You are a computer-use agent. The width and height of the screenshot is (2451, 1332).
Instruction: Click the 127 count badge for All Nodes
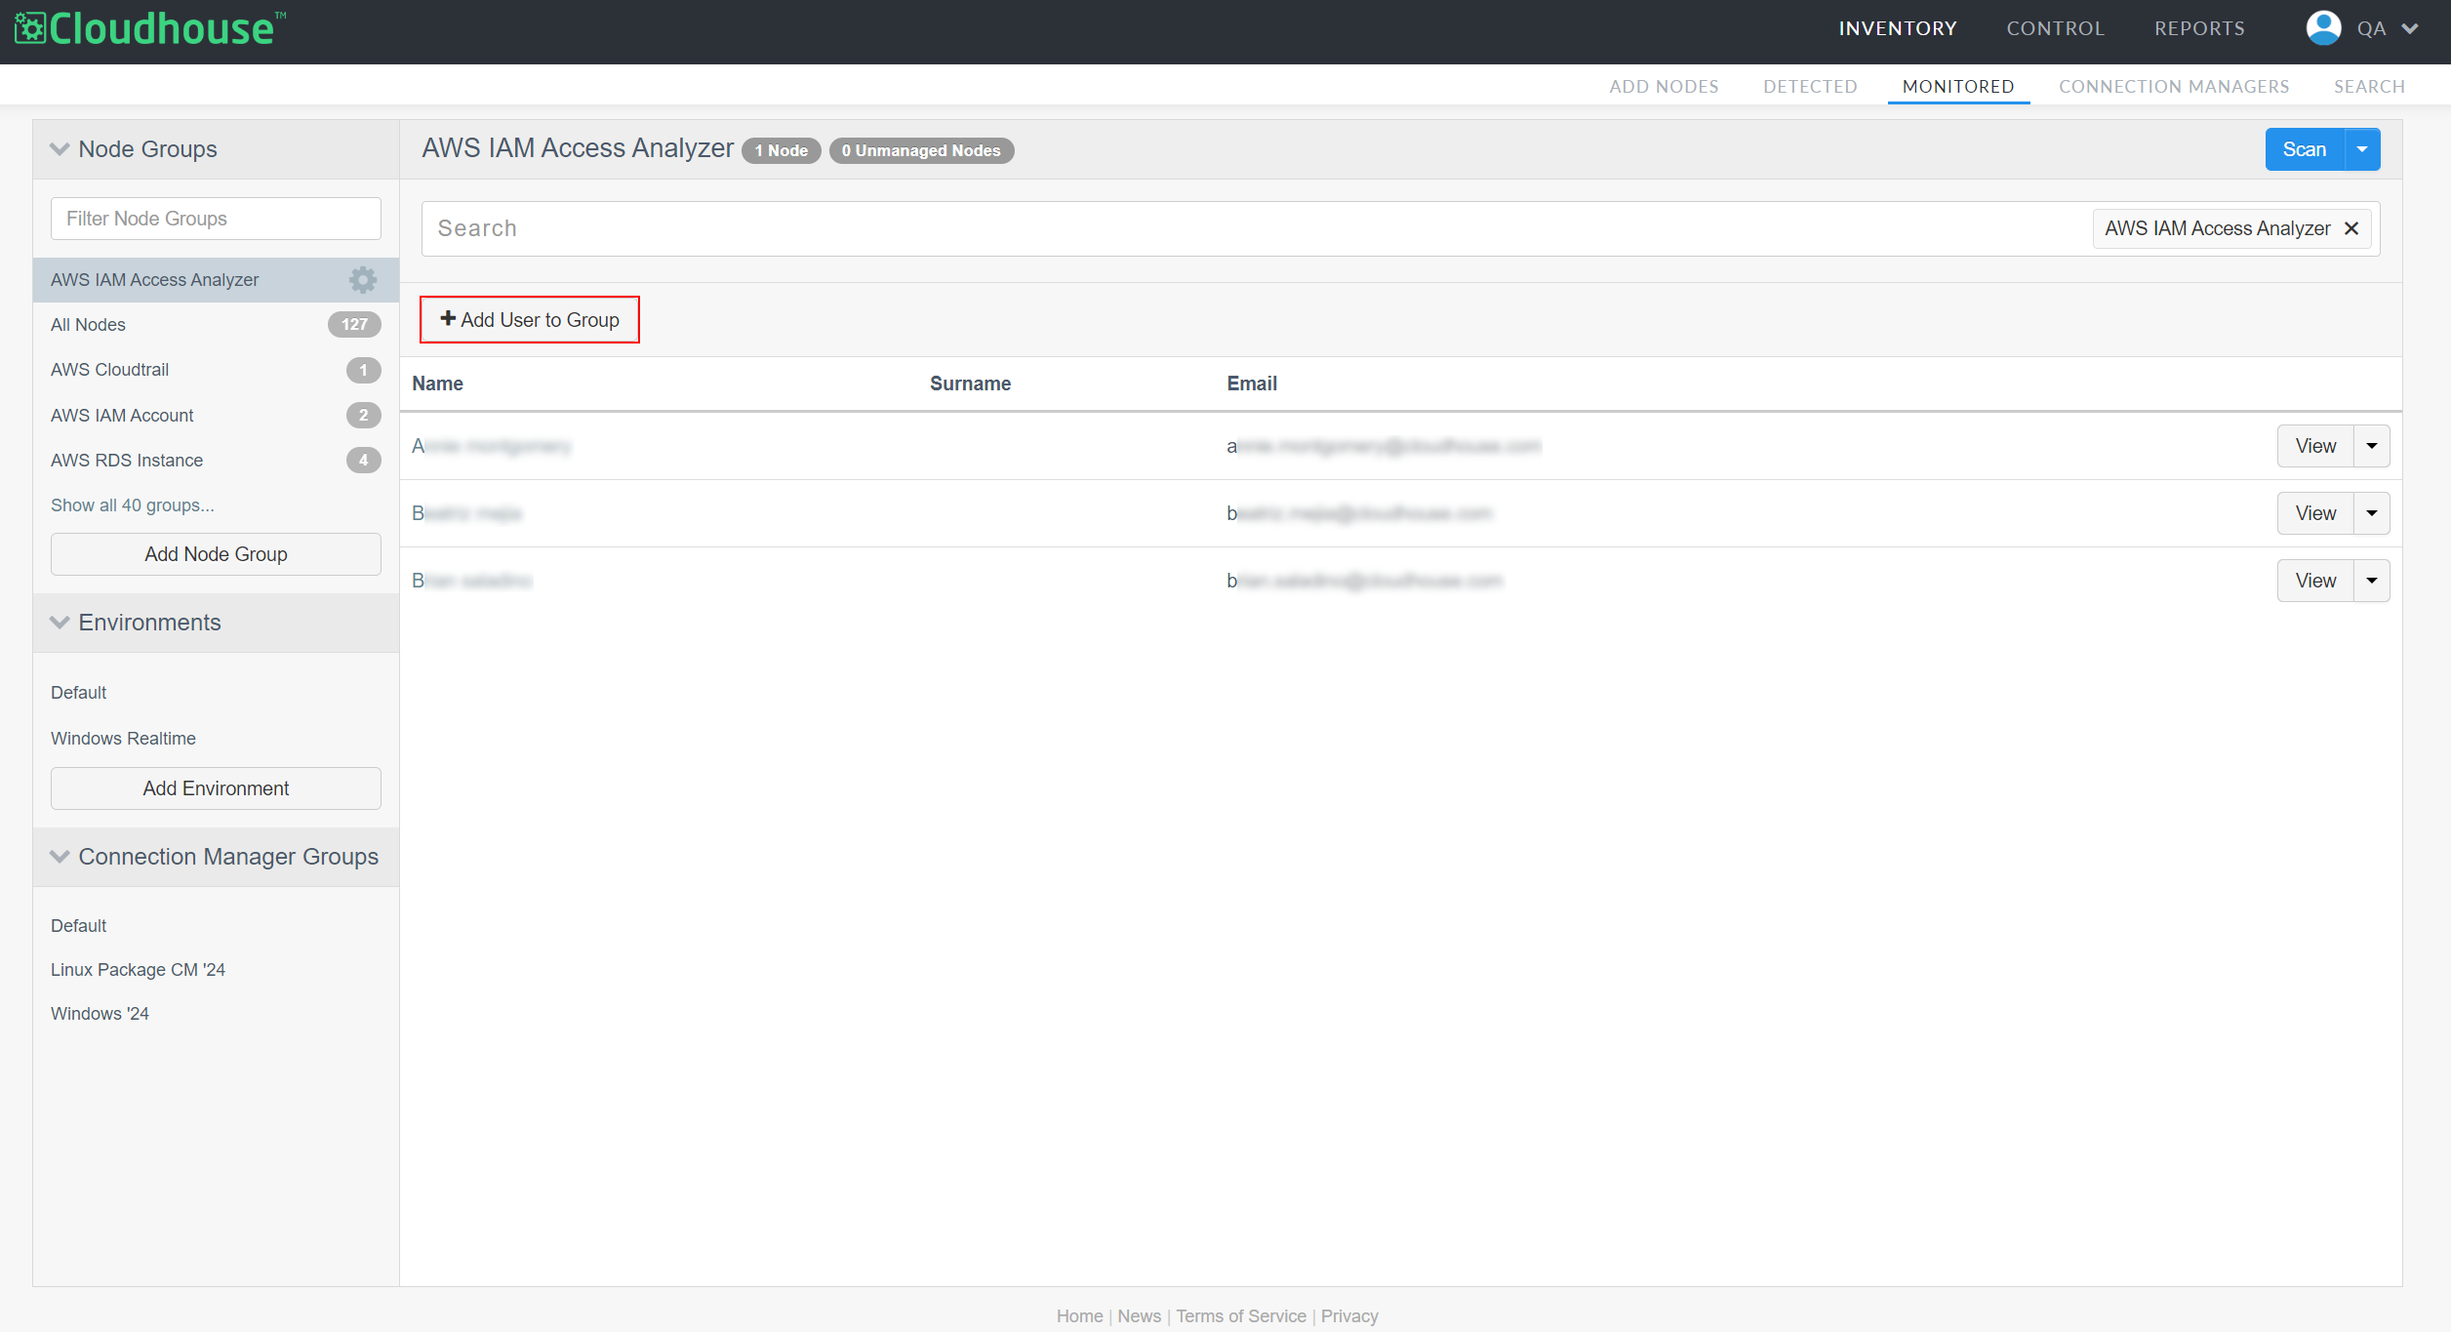[354, 325]
